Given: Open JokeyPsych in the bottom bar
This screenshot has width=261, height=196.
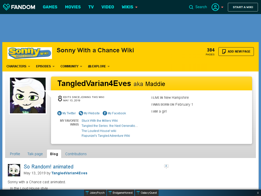Looking at the screenshot, I should tap(95, 193).
